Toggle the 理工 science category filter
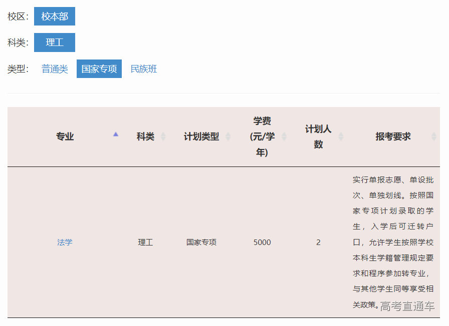The width and height of the screenshot is (449, 326). pos(55,42)
